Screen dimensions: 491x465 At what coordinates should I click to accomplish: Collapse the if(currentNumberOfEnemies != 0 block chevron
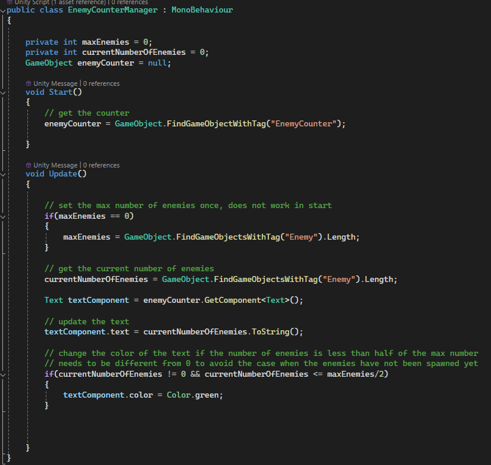click(3, 375)
